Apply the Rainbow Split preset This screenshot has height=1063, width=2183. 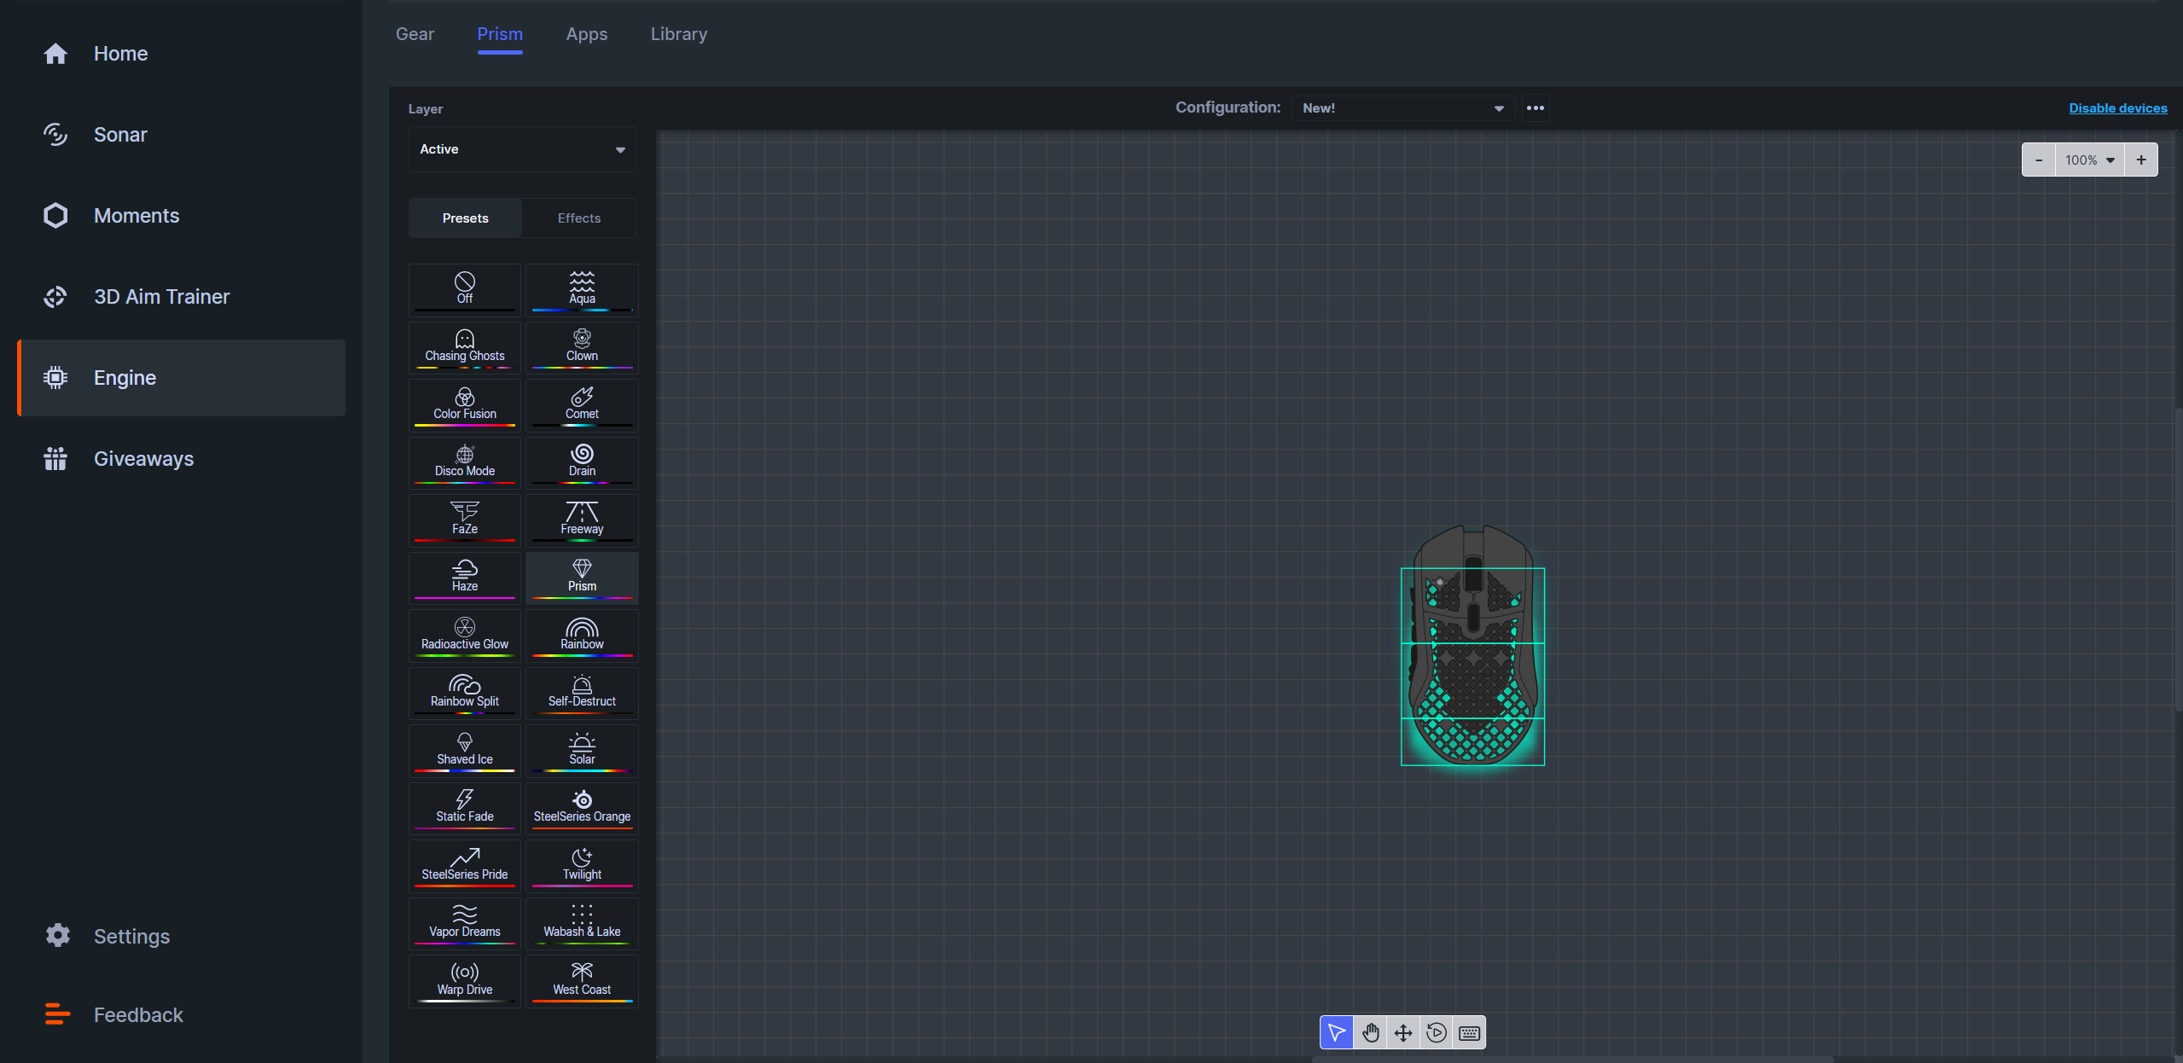[x=464, y=692]
